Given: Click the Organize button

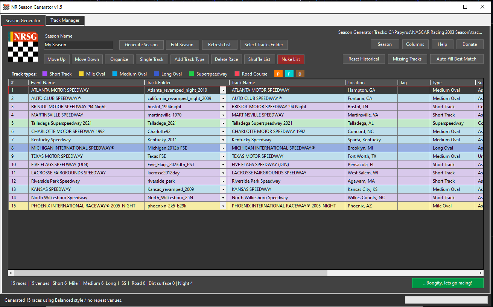Looking at the screenshot, I should pos(119,59).
